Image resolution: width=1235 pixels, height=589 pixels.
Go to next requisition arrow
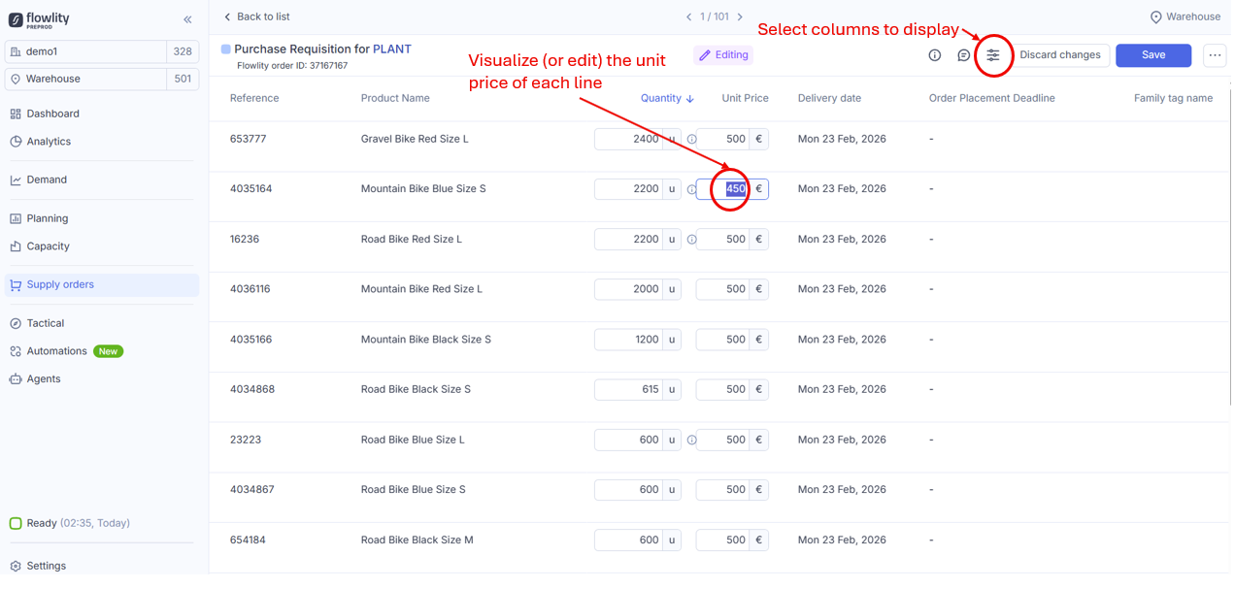(740, 16)
